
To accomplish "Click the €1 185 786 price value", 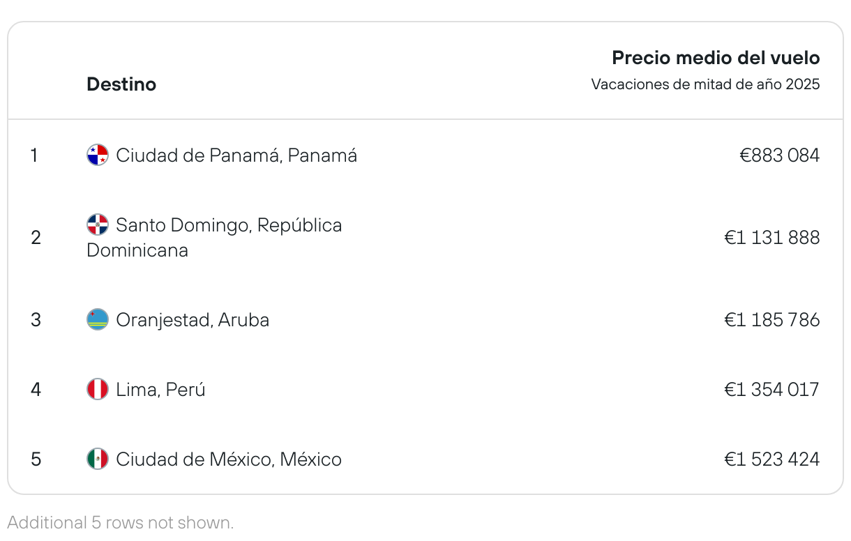I will click(771, 320).
